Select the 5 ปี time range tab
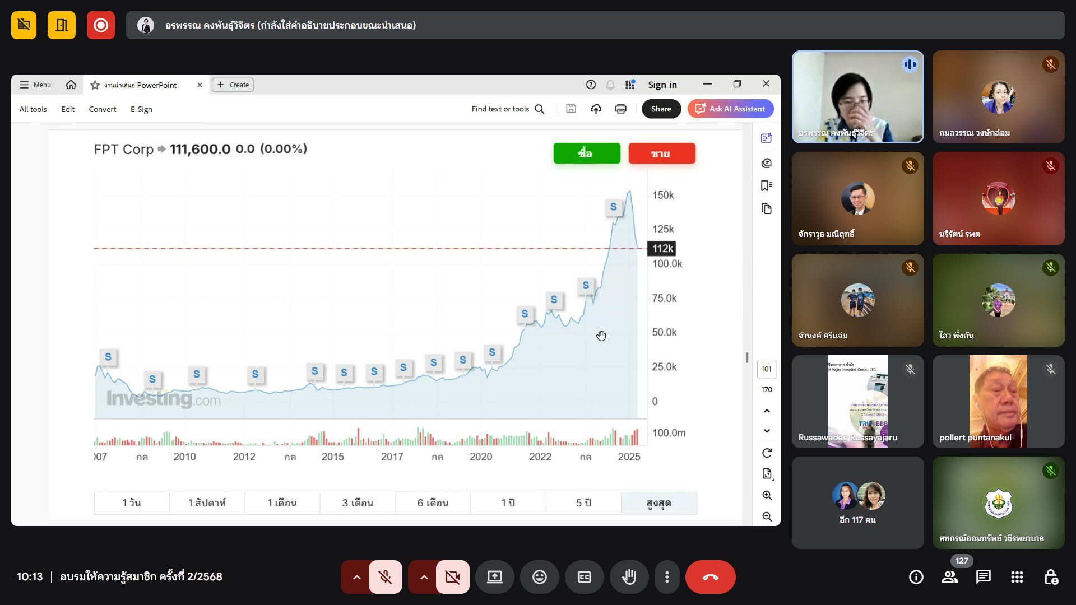The image size is (1076, 605). coord(583,503)
